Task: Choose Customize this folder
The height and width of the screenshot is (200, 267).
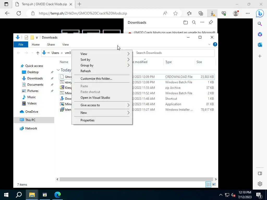Action: [x=102, y=79]
